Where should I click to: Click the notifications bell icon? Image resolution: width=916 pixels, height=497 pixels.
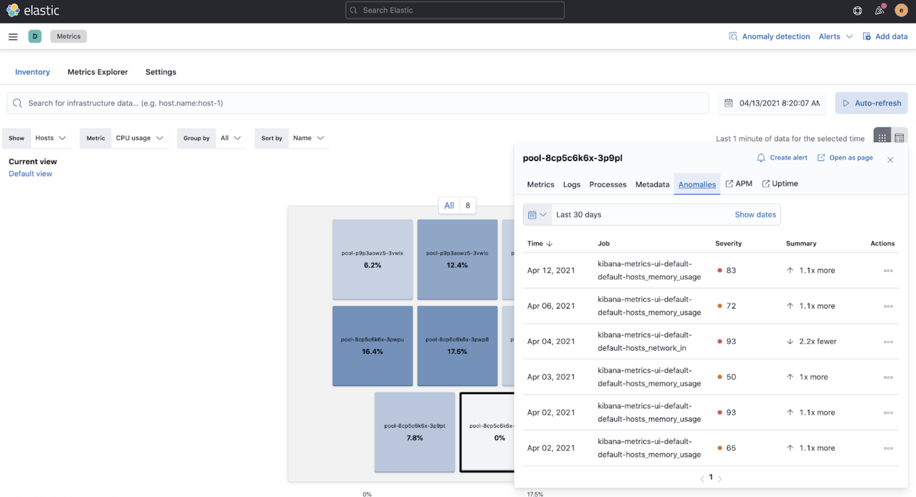click(x=879, y=10)
